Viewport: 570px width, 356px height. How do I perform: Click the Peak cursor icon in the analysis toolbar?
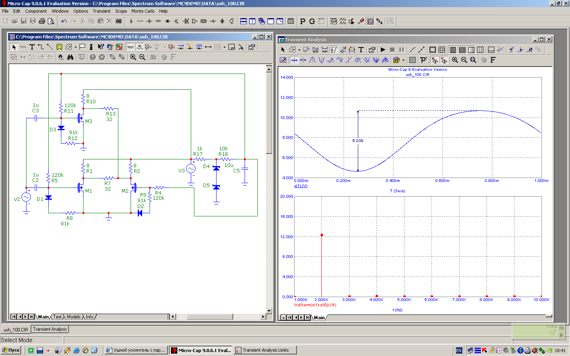tap(312, 60)
